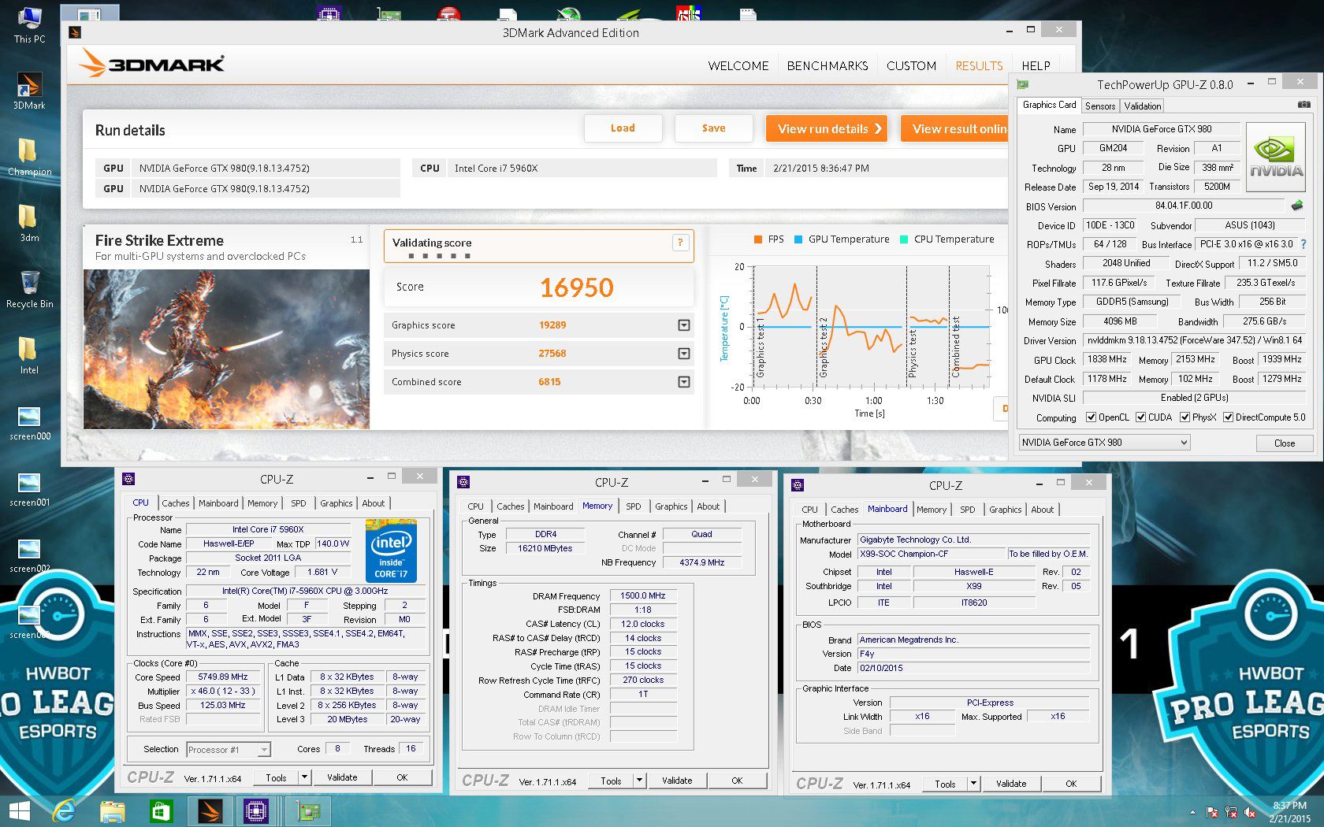Expand the Physics score details
Viewport: 1324px width, 827px height.
point(684,354)
